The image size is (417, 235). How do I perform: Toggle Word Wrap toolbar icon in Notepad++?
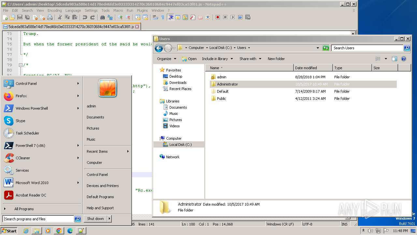155,17
